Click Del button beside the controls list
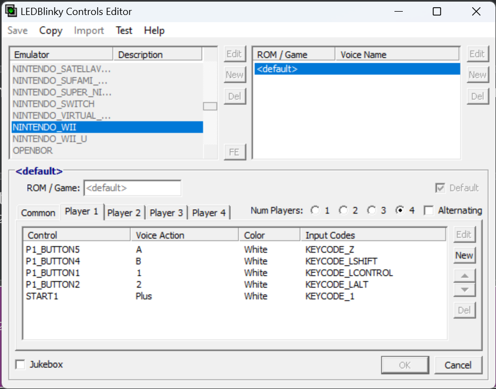The height and width of the screenshot is (389, 496). click(x=464, y=310)
